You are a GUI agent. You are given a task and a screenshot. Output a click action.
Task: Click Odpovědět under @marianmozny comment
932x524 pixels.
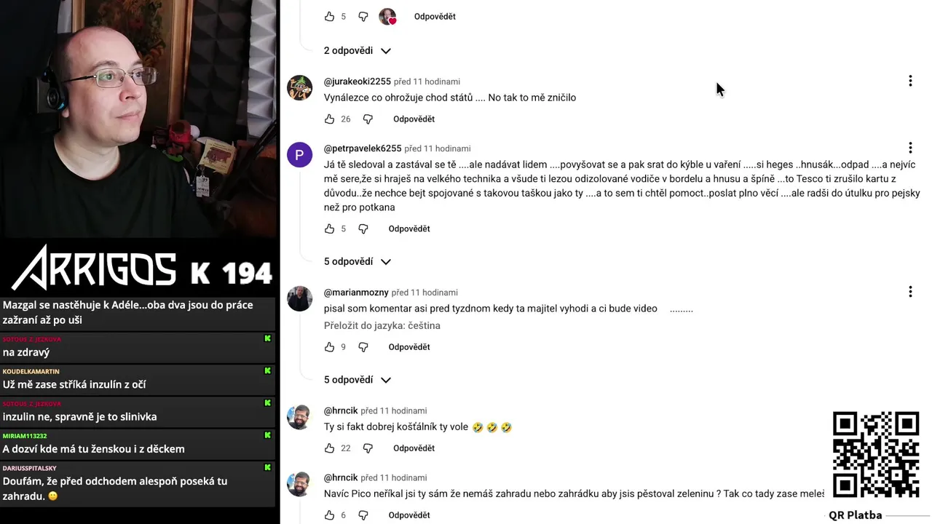coord(409,347)
